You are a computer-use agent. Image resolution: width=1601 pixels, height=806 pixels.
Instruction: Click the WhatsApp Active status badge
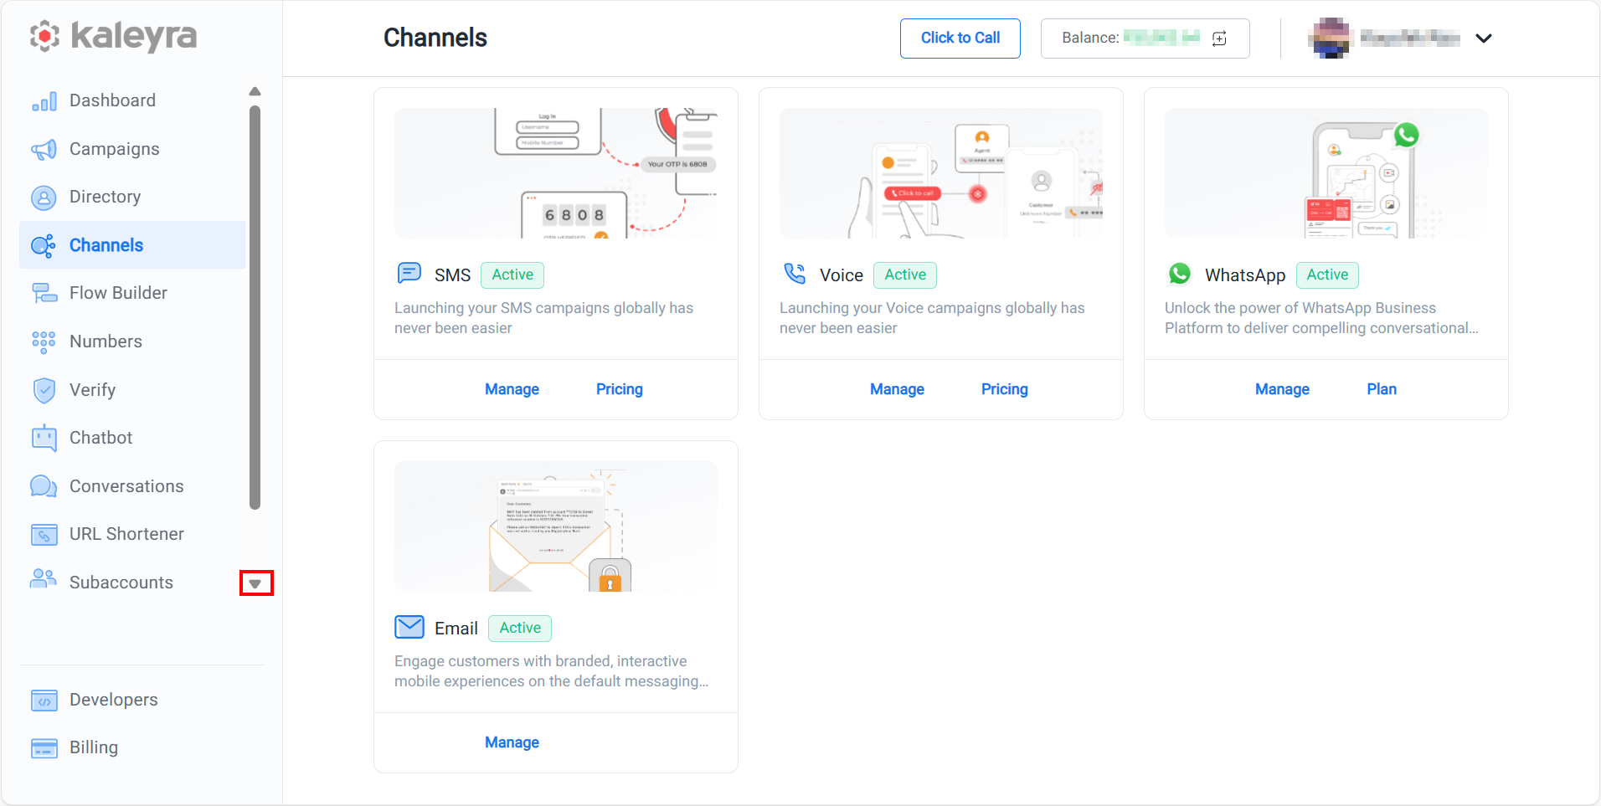click(x=1327, y=275)
